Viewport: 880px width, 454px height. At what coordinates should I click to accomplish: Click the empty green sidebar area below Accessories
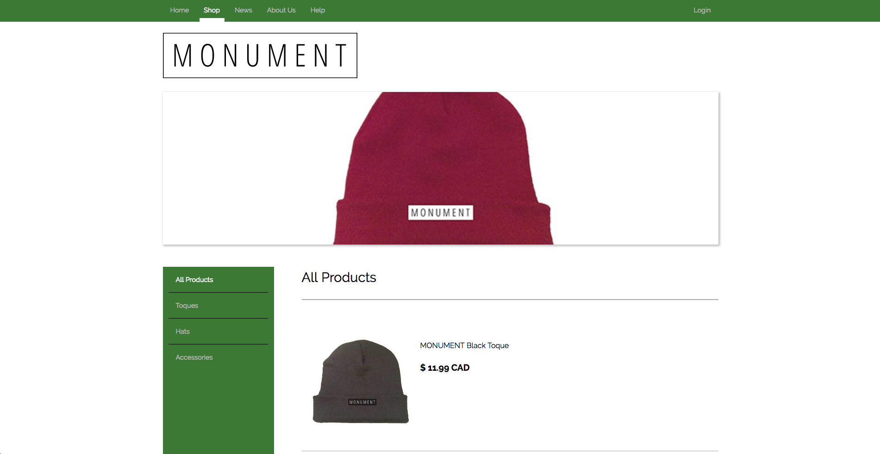pos(218,411)
